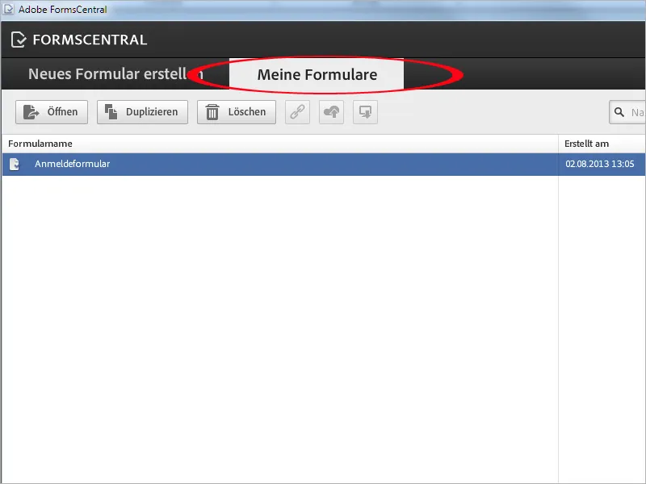Click the Duplizieren button

pyautogui.click(x=142, y=112)
